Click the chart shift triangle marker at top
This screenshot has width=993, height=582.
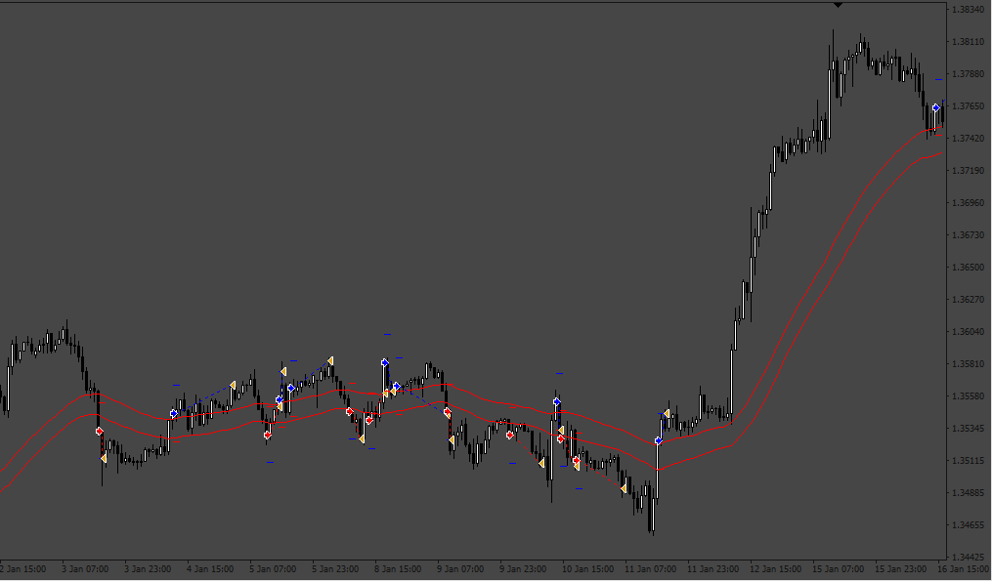tap(838, 5)
